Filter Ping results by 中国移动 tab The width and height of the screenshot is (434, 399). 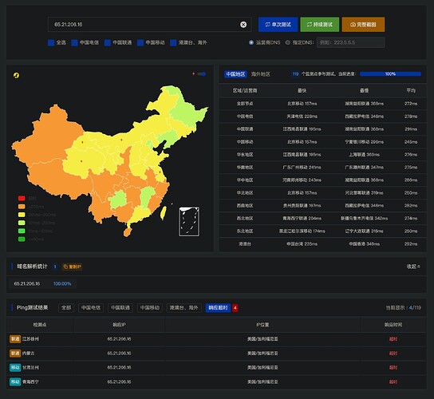[150, 307]
